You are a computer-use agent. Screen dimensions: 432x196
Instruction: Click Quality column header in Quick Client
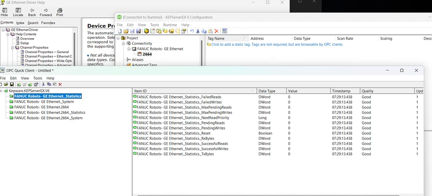[387, 91]
